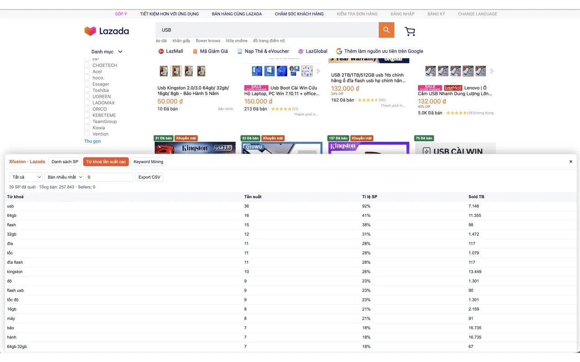Viewport: 580px width, 362px height.
Task: Select the Từ khoá tần suất cao tab
Action: [x=106, y=162]
